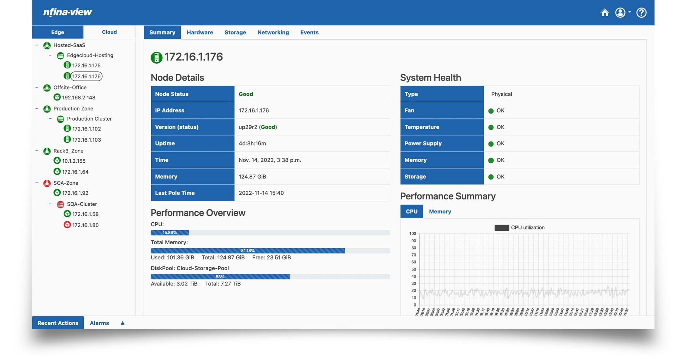Collapse the SQA-Cluster branch
Viewport: 686px width, 359px height.
50,204
